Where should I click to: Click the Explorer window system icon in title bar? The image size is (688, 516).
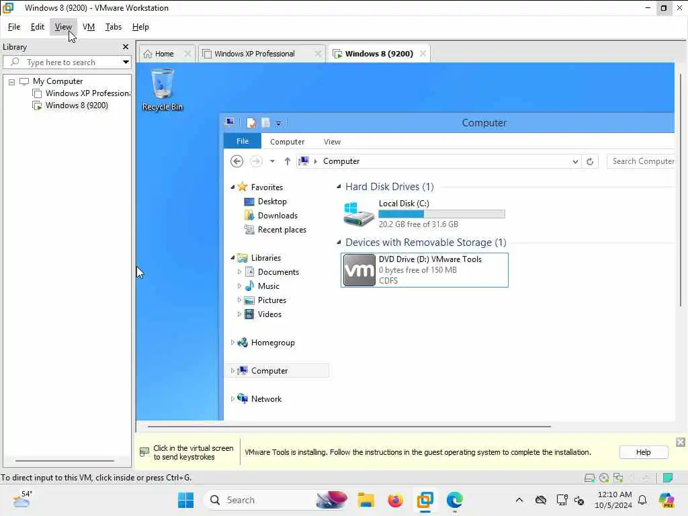pos(229,122)
